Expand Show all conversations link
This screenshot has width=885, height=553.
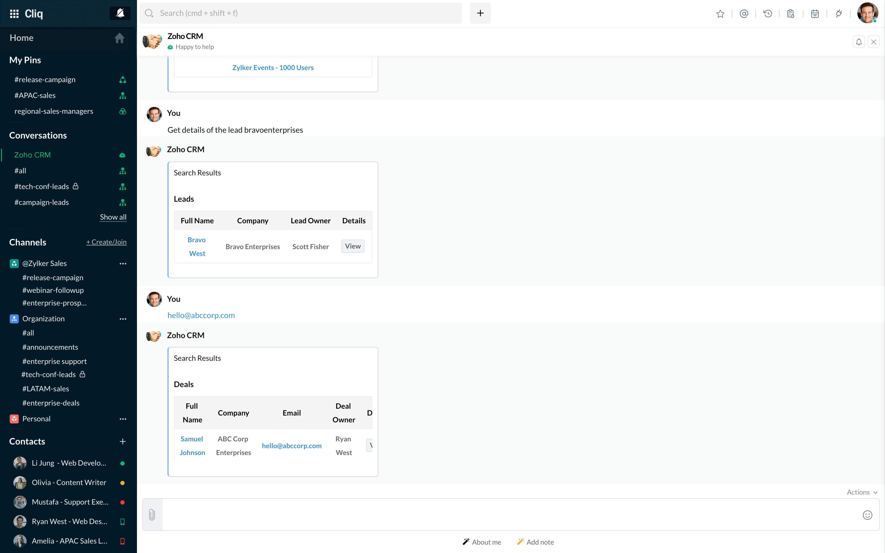tap(114, 217)
